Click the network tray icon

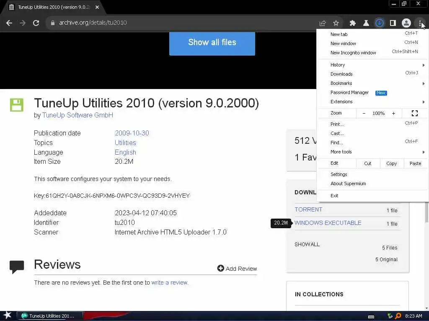click(390, 316)
